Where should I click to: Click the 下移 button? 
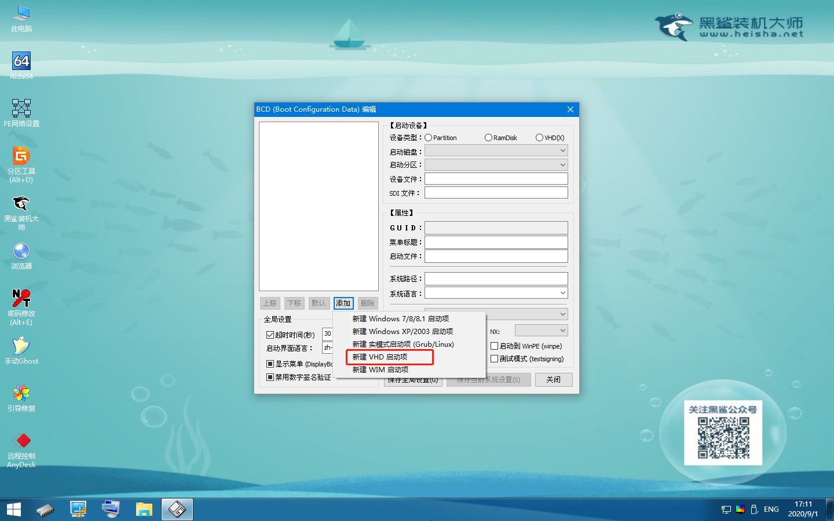294,303
